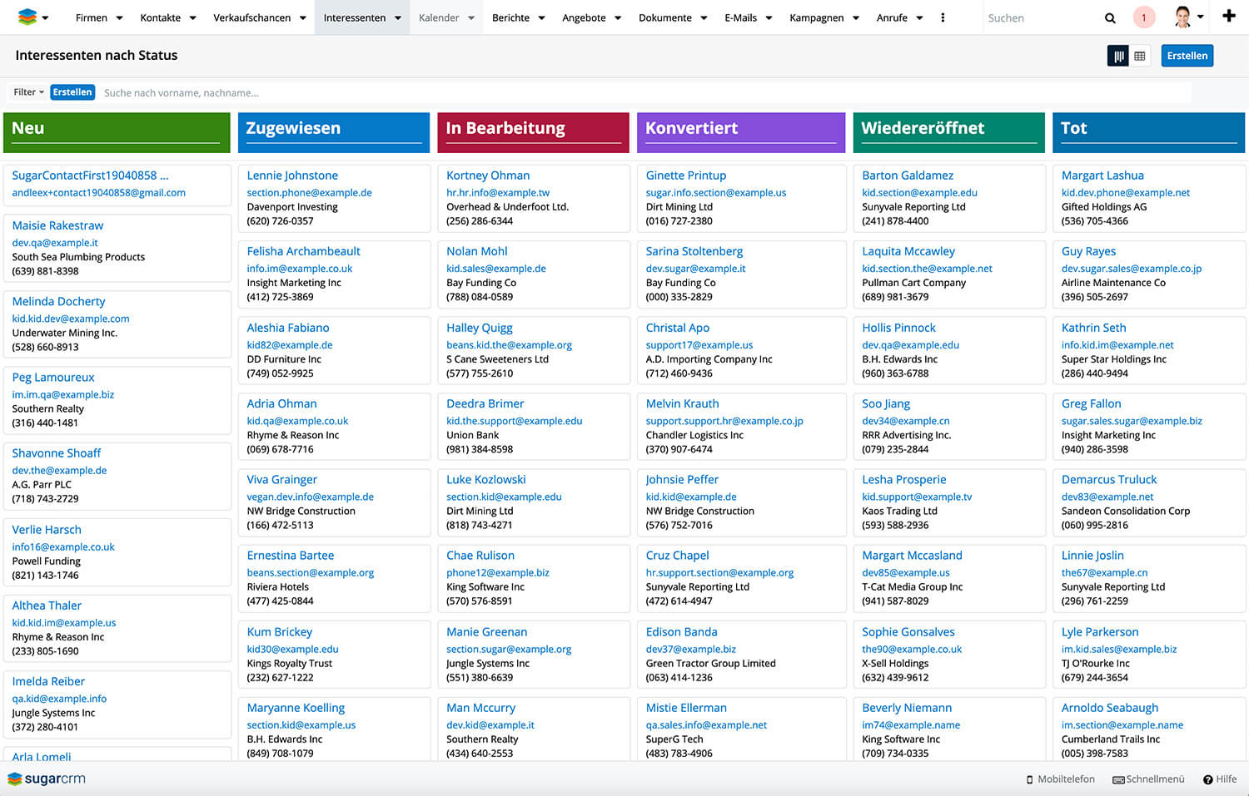Switch to list table view

click(1140, 56)
